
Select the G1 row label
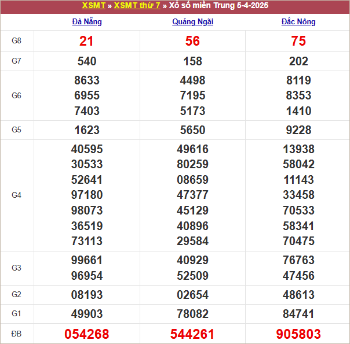point(17,314)
